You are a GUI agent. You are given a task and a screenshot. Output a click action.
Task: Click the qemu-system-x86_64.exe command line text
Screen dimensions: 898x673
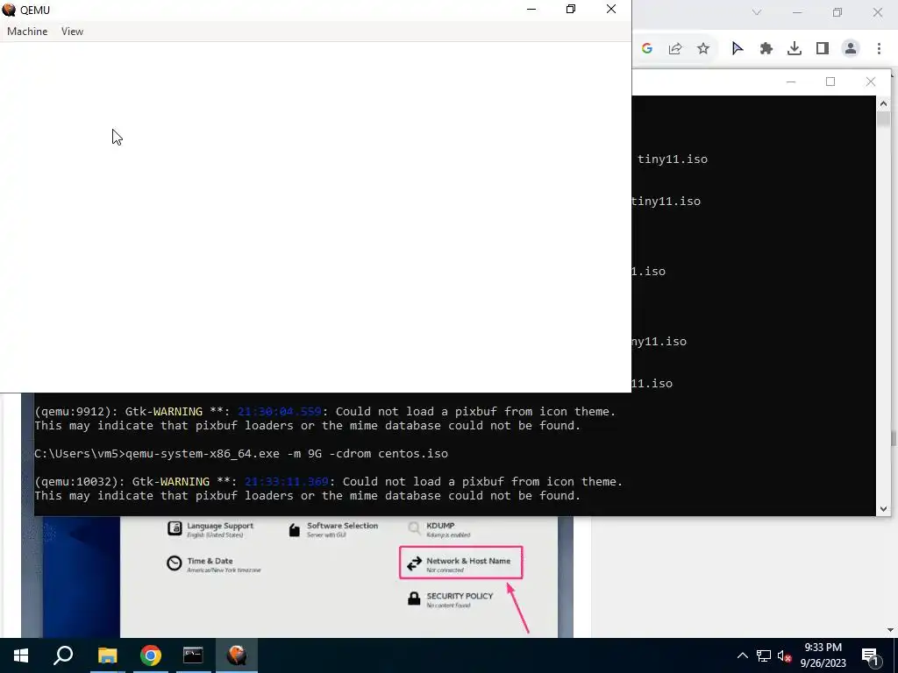287,454
